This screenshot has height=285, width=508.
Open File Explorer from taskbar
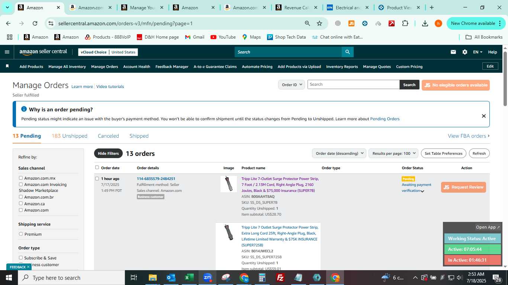click(x=152, y=278)
